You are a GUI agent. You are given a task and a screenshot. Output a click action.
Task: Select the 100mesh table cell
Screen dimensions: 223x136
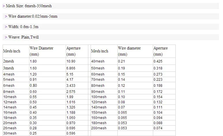point(98,97)
